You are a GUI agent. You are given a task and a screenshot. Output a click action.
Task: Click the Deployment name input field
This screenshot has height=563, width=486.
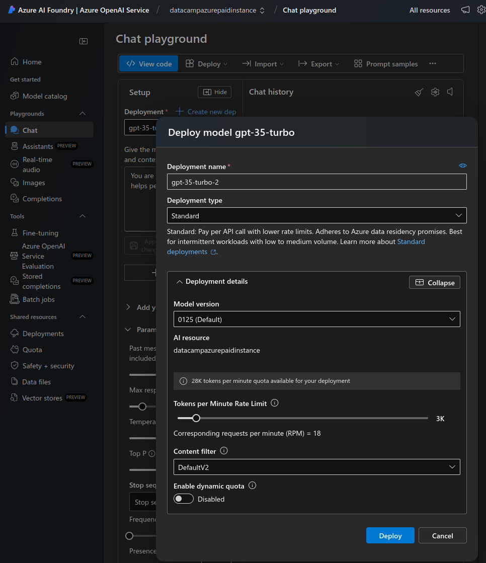(x=316, y=182)
